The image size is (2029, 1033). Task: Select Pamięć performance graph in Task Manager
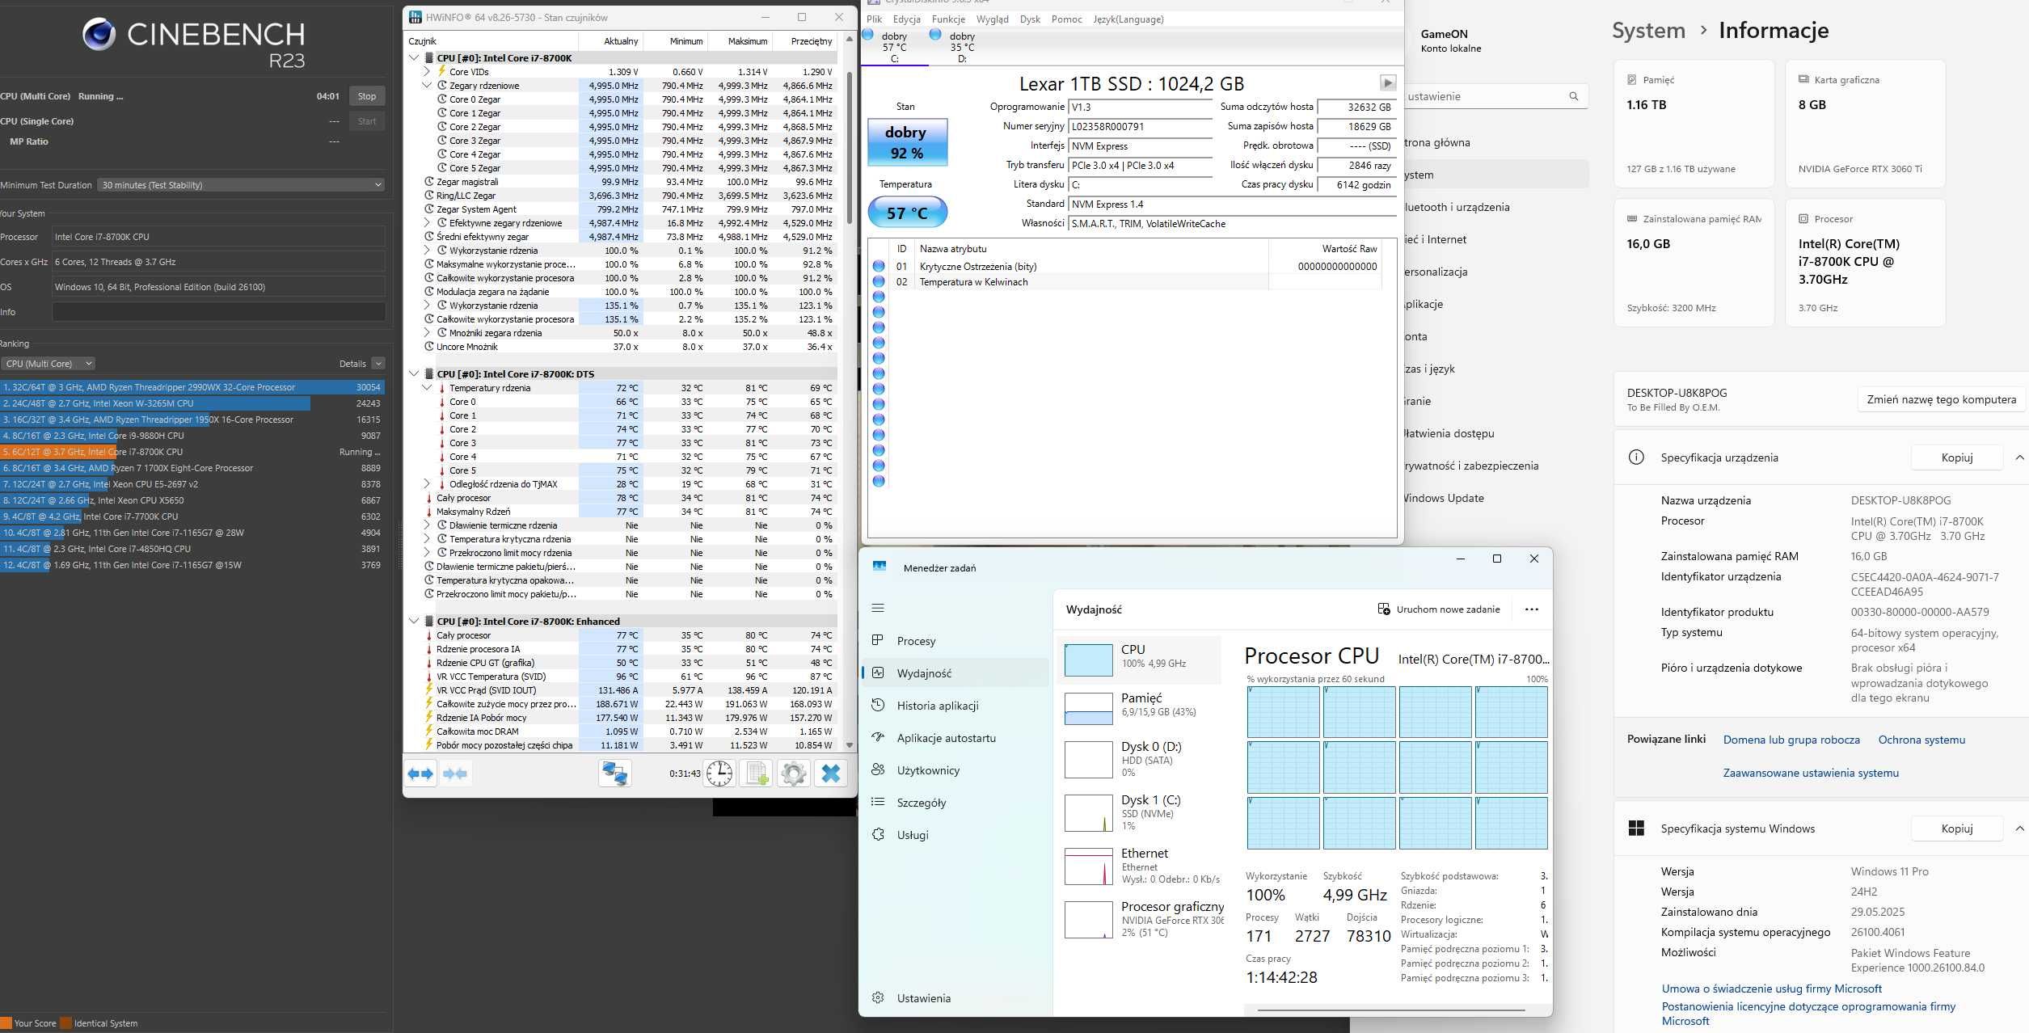tap(1088, 708)
